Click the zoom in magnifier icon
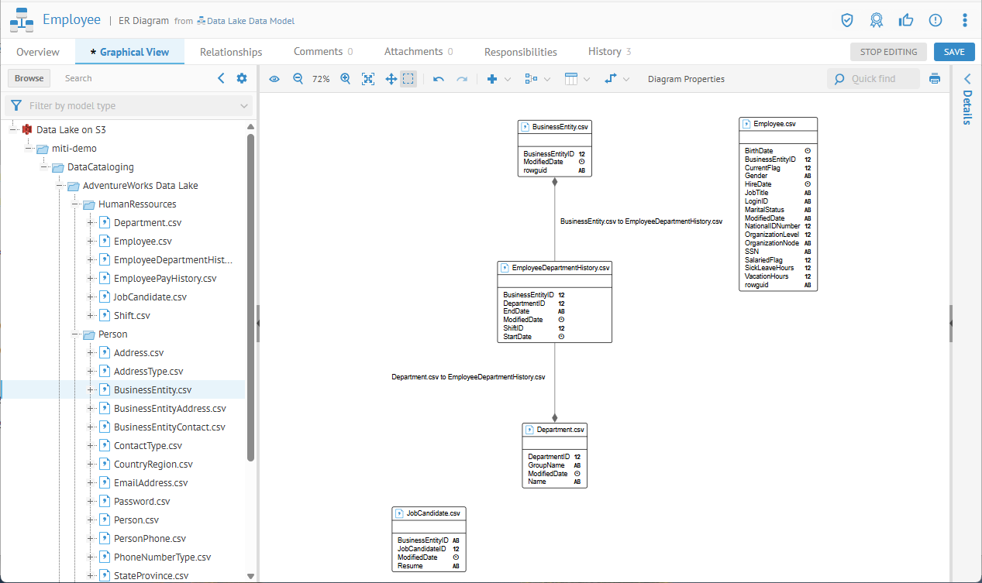Screen dimensions: 982x583 click(346, 79)
